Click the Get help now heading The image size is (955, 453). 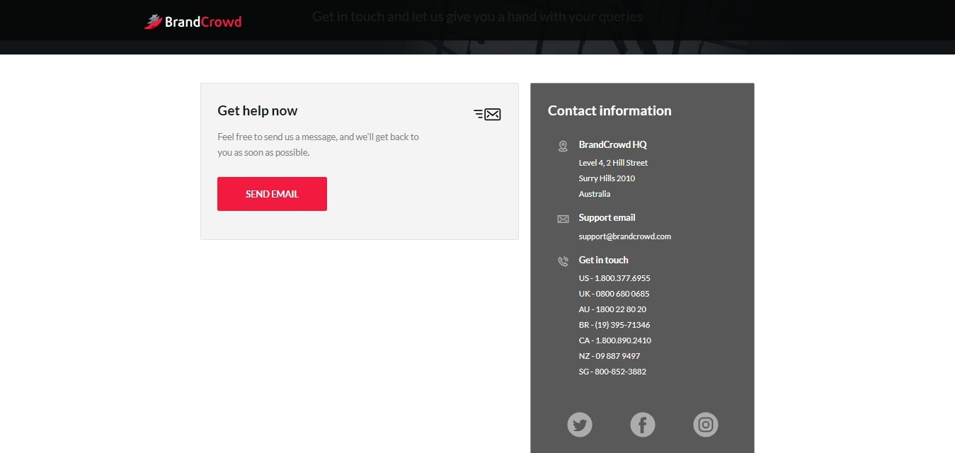pos(258,110)
